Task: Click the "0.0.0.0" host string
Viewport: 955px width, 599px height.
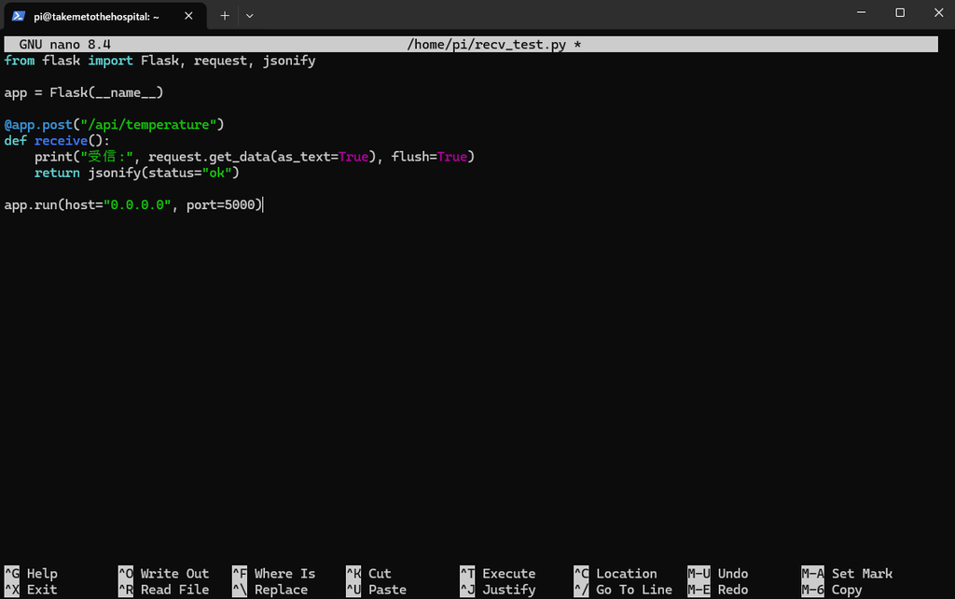Action: pyautogui.click(x=137, y=204)
